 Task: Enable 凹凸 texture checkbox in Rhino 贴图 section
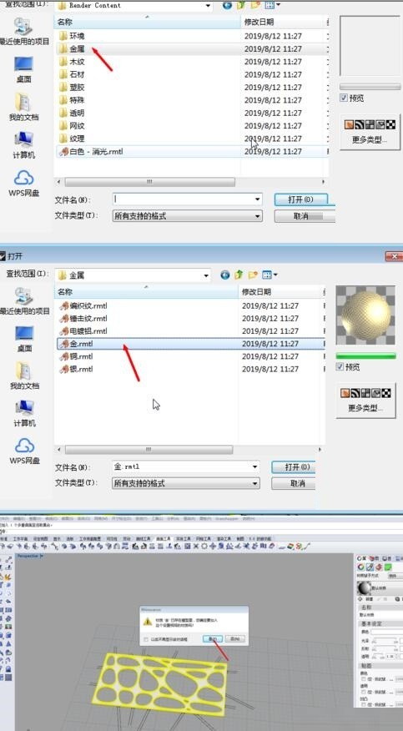coord(364,705)
